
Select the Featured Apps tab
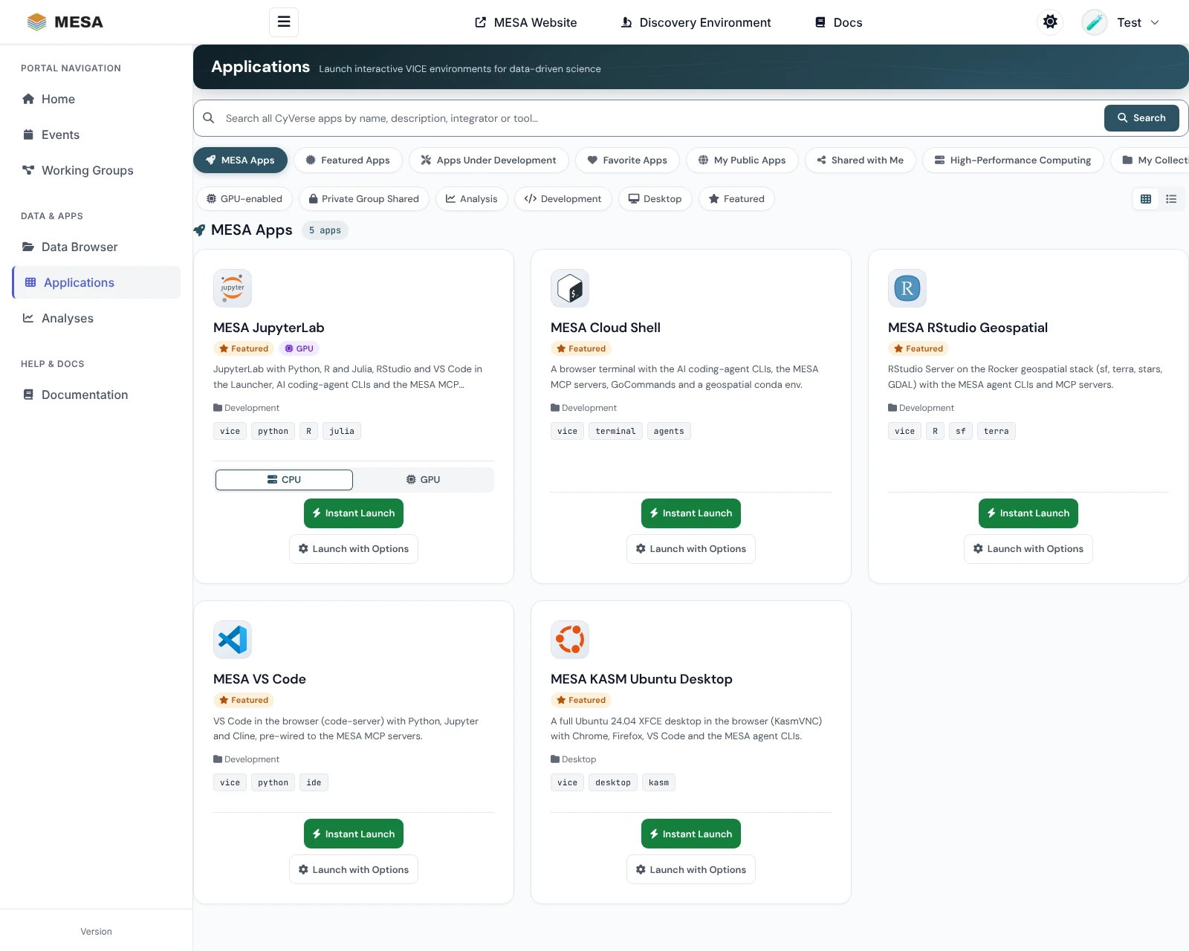[348, 160]
